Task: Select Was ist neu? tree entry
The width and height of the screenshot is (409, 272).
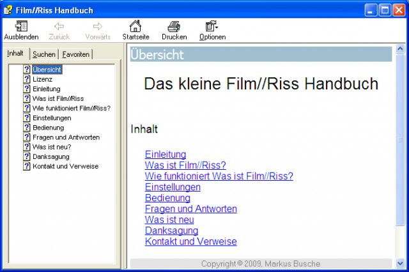Action: click(x=52, y=147)
